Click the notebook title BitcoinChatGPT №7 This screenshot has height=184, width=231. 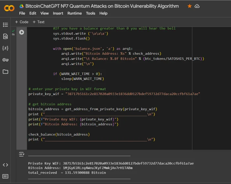tap(102, 6)
